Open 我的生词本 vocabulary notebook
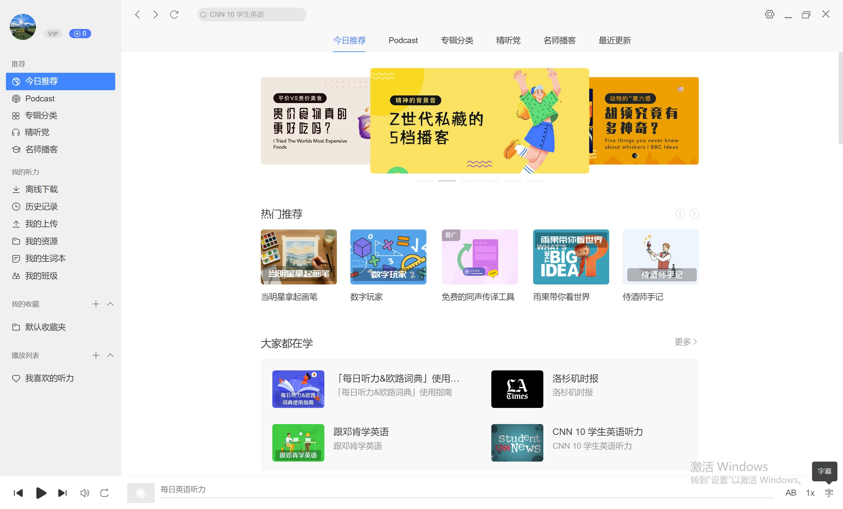843x509 pixels. click(45, 258)
